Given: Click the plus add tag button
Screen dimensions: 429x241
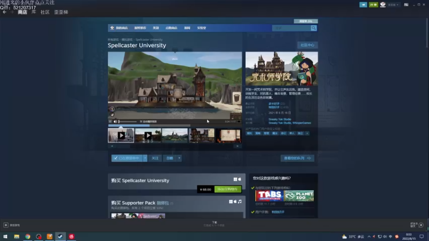Looking at the screenshot, I should 307,133.
